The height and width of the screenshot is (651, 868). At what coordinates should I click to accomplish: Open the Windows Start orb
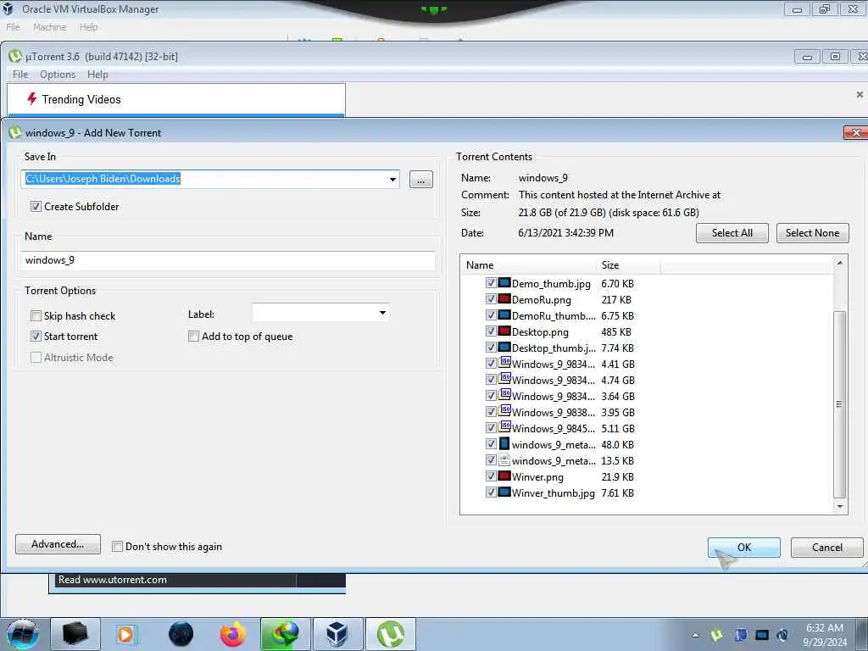23,634
